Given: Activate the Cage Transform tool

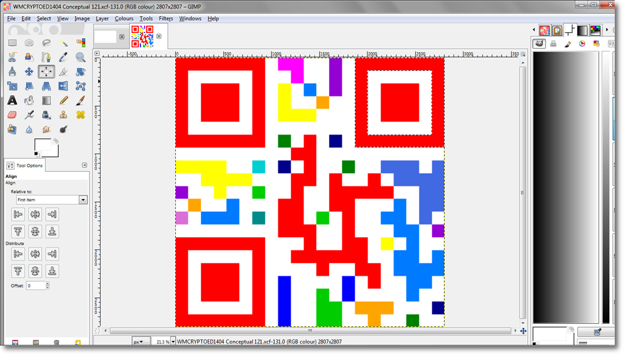Looking at the screenshot, I should (80, 86).
